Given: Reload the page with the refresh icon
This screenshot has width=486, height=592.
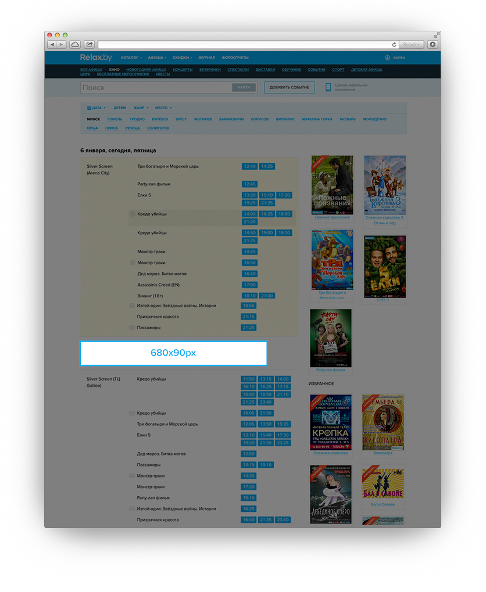Looking at the screenshot, I should point(394,45).
